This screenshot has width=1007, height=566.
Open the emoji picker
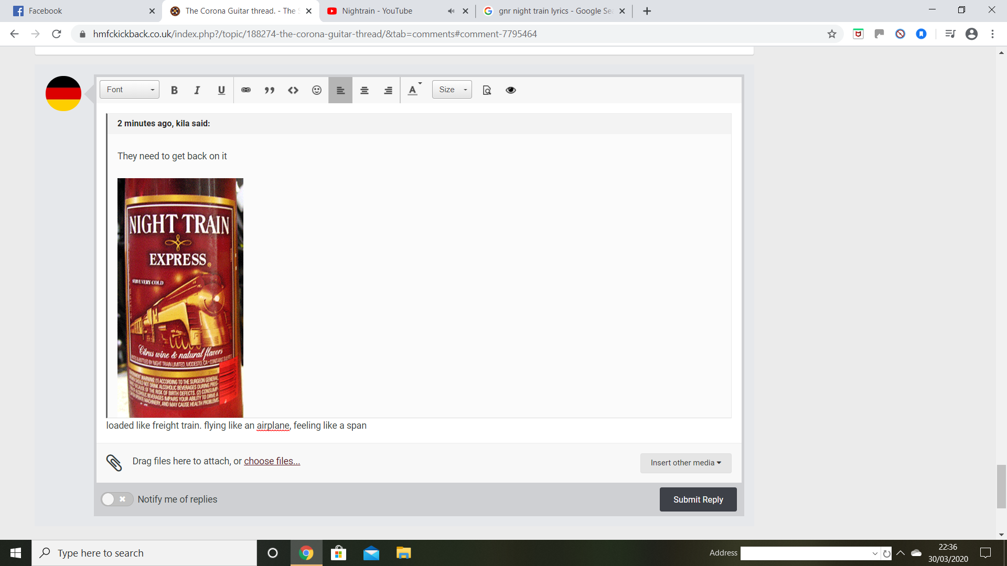pos(317,90)
